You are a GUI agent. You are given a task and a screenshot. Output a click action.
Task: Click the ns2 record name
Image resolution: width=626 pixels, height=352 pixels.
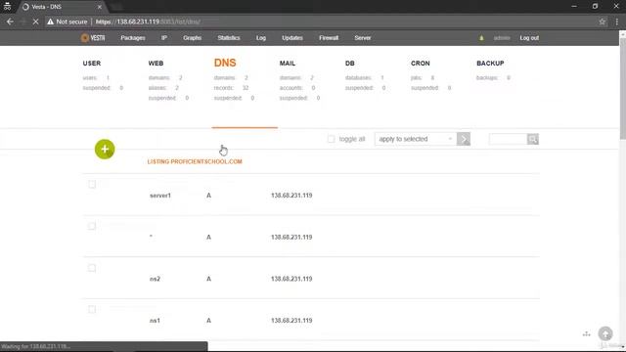tap(155, 279)
